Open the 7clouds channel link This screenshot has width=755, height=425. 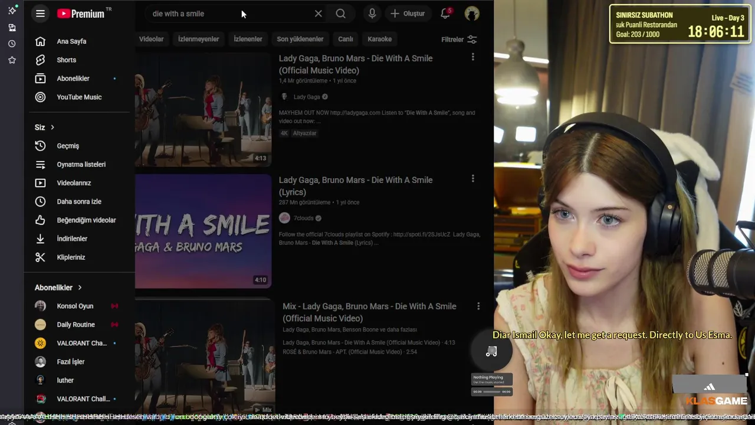point(304,218)
